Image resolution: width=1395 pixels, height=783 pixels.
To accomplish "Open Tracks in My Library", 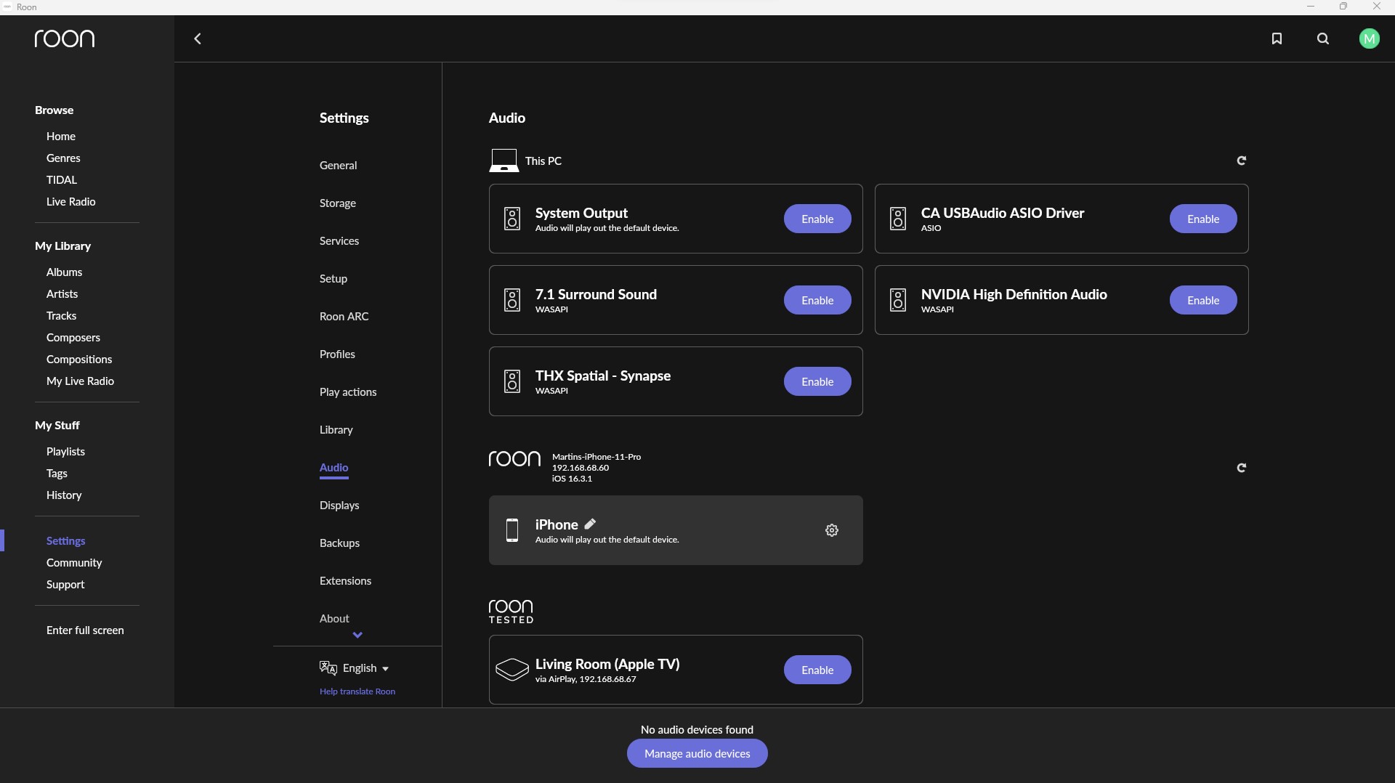I will [x=61, y=316].
